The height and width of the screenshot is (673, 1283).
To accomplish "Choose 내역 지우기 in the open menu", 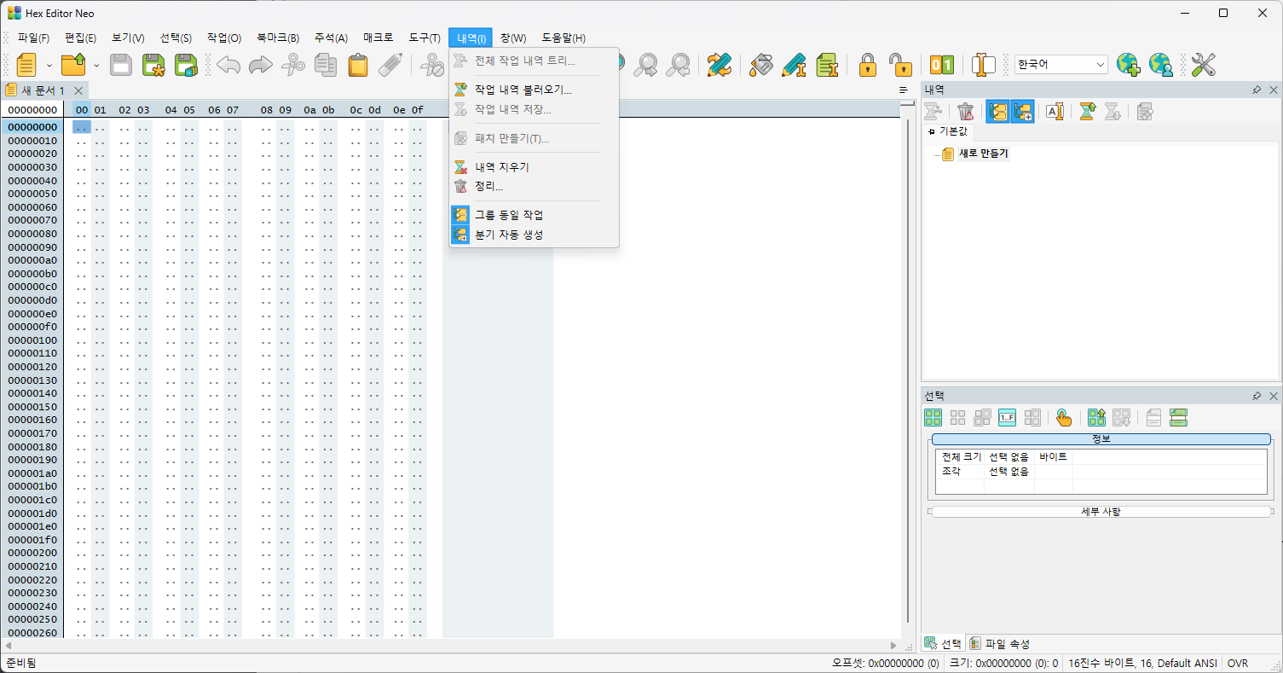I will tap(534, 167).
